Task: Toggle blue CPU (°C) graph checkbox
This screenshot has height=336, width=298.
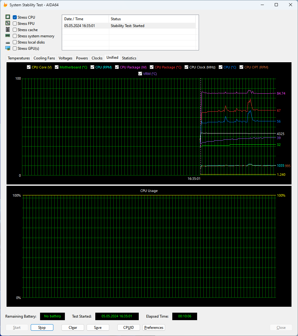Action: click(x=221, y=67)
